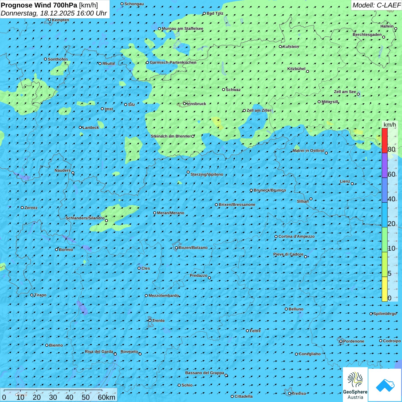Click the Landeck location dot
The width and height of the screenshot is (402, 402).
click(x=80, y=127)
